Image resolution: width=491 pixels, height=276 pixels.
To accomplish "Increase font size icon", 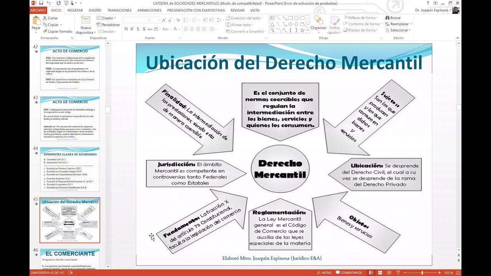I will point(164,20).
